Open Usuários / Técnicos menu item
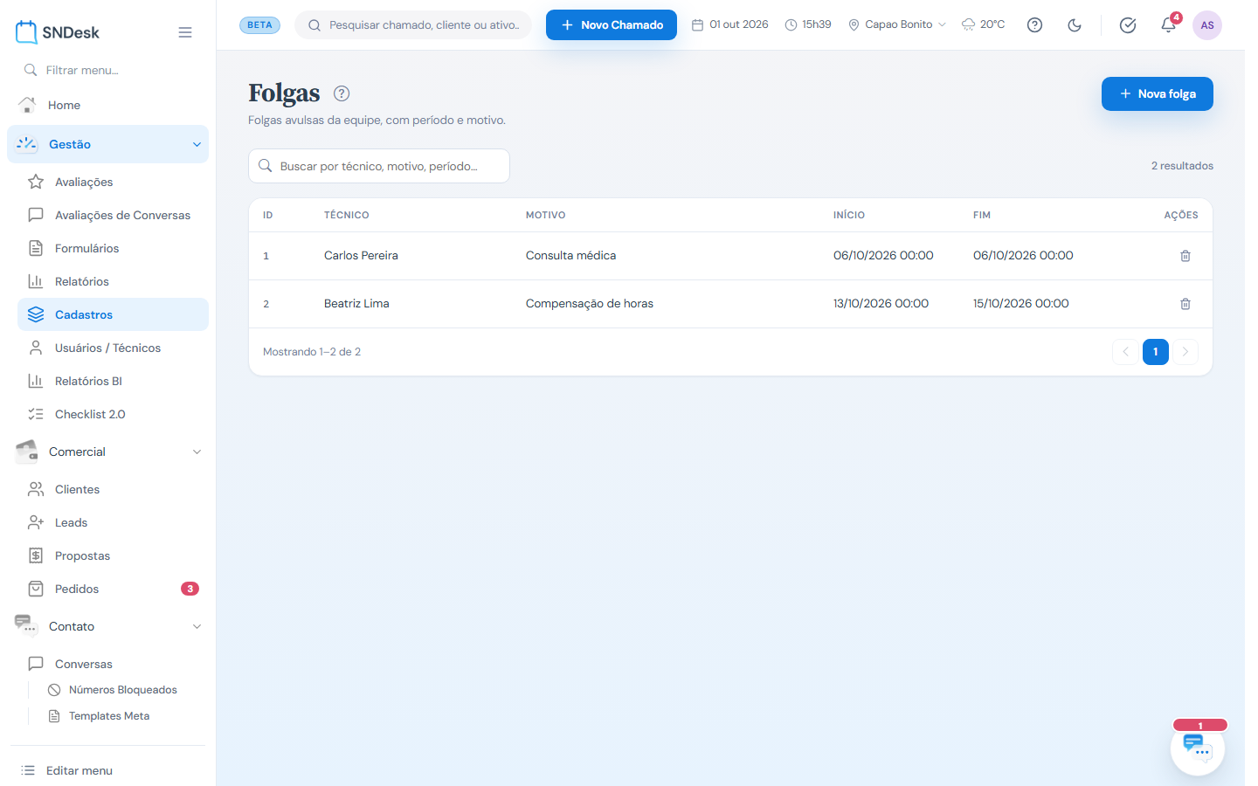This screenshot has width=1258, height=786. click(114, 348)
